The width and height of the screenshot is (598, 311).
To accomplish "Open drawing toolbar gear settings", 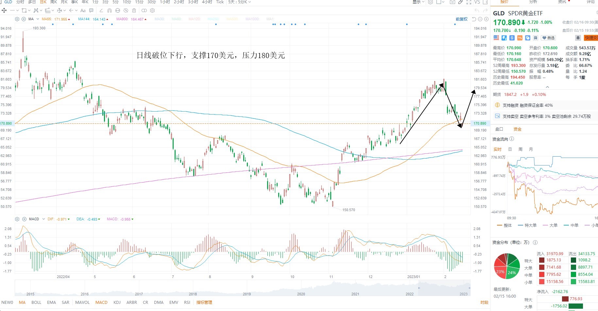I will 152,10.
